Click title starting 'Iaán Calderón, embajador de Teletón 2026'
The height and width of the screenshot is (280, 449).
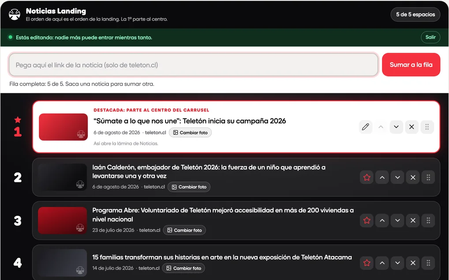209,171
